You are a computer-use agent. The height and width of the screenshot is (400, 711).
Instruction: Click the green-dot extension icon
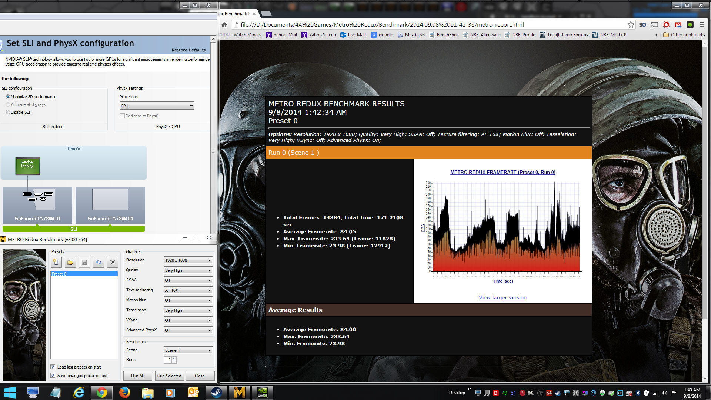coord(690,24)
